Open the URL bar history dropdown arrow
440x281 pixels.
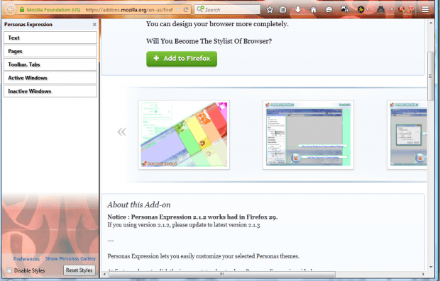(178, 10)
